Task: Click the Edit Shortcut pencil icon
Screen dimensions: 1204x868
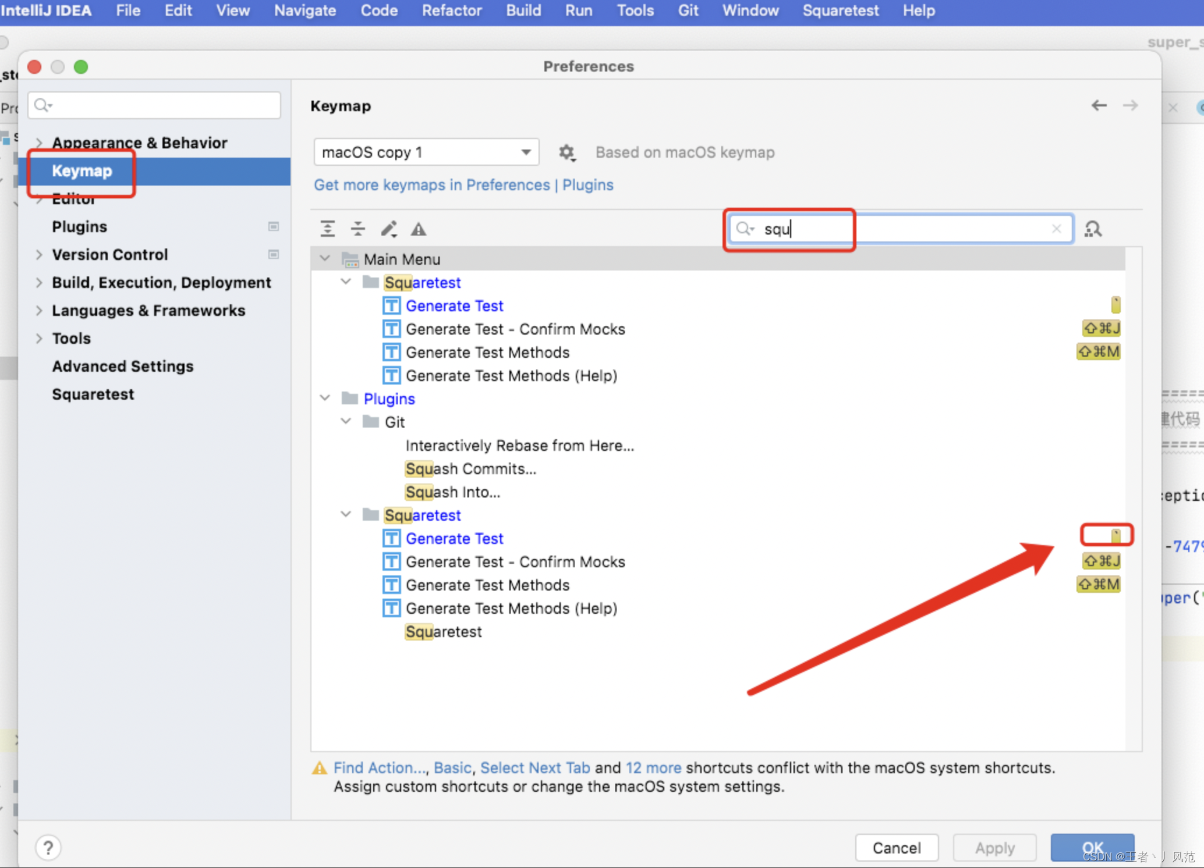Action: (x=389, y=229)
